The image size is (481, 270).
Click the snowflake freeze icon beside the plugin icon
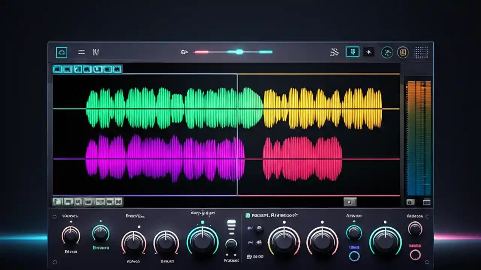tap(369, 52)
